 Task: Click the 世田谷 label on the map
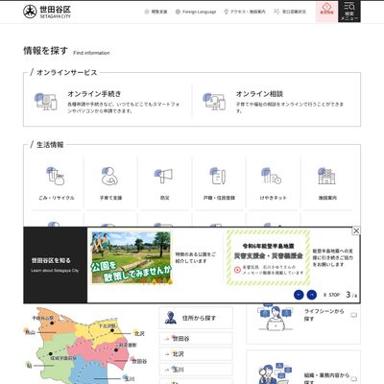(139, 361)
